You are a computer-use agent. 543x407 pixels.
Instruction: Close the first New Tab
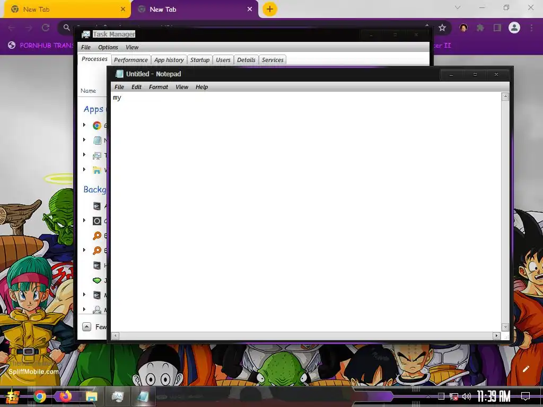122,10
